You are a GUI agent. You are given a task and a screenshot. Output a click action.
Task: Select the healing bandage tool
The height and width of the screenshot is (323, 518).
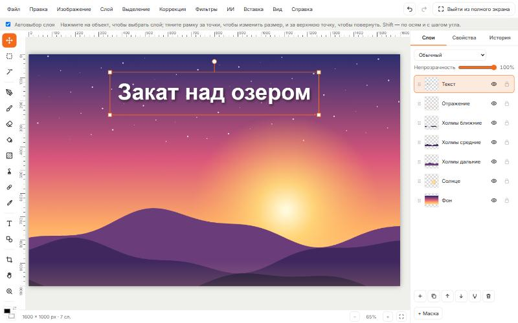tap(9, 187)
